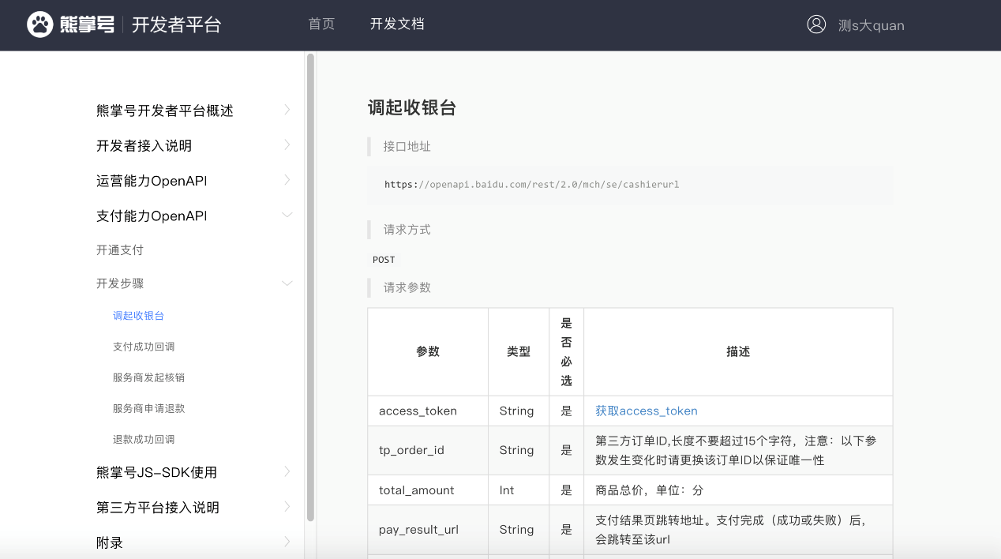Open 服务商发起核销 sidebar page
The image size is (1001, 559).
click(x=149, y=377)
